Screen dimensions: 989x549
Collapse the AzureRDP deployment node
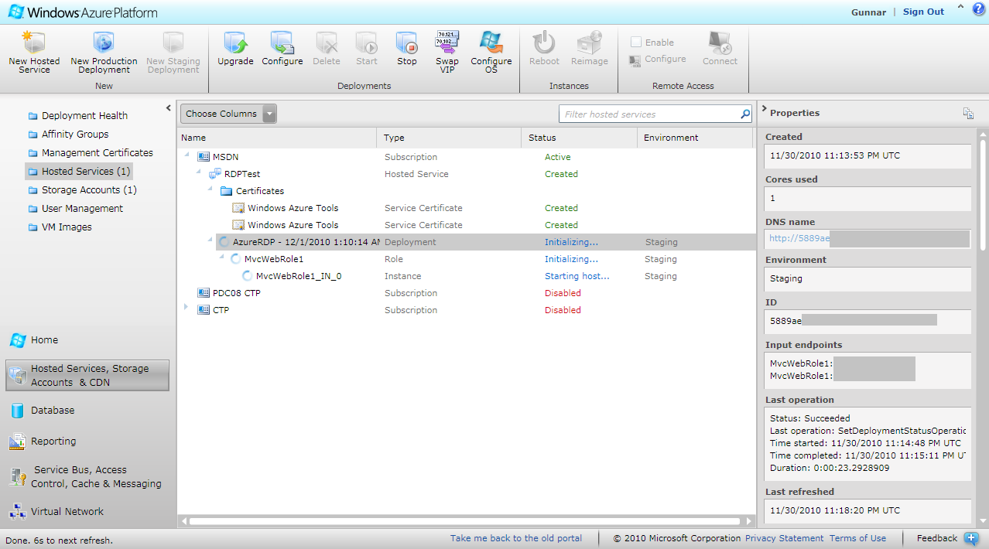[210, 241]
